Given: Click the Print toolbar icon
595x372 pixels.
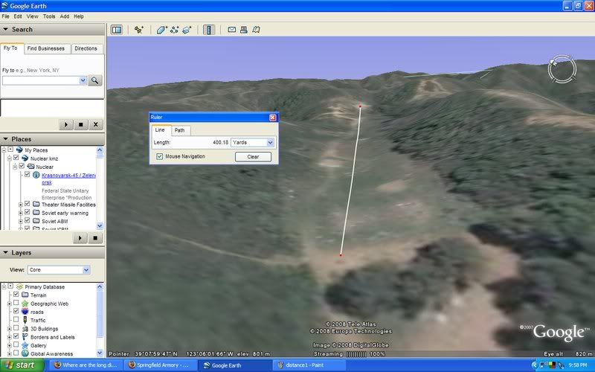Looking at the screenshot, I should click(244, 30).
